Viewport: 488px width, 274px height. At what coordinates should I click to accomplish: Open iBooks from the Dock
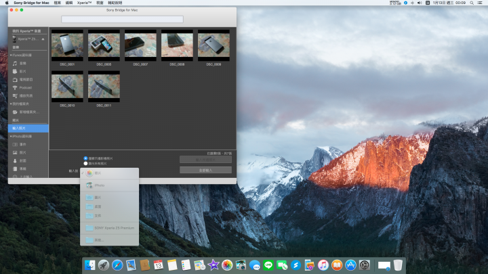337,265
